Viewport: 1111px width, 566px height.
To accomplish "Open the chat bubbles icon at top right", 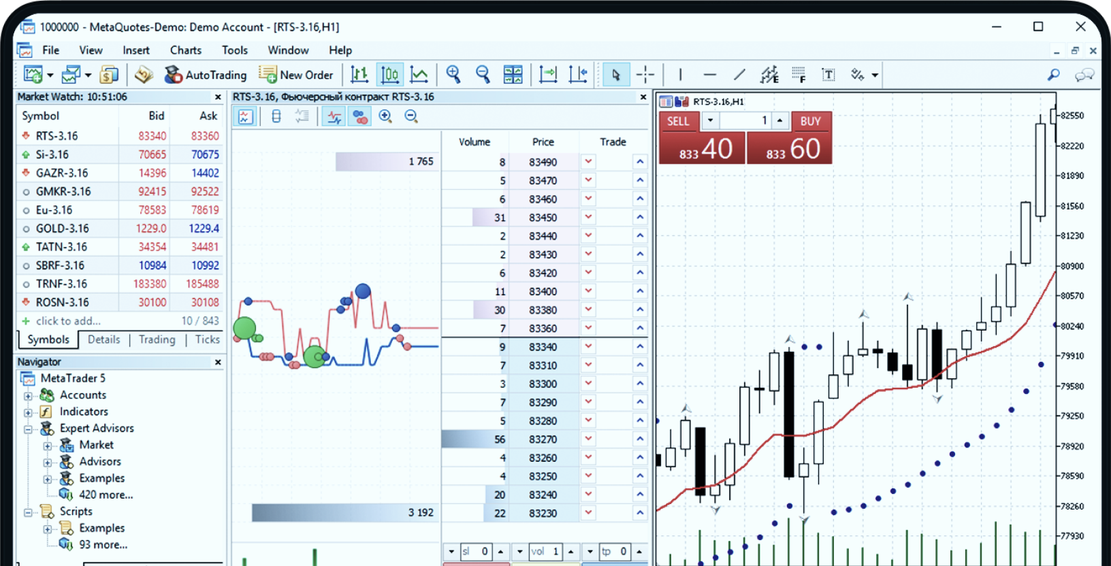I will coord(1084,75).
